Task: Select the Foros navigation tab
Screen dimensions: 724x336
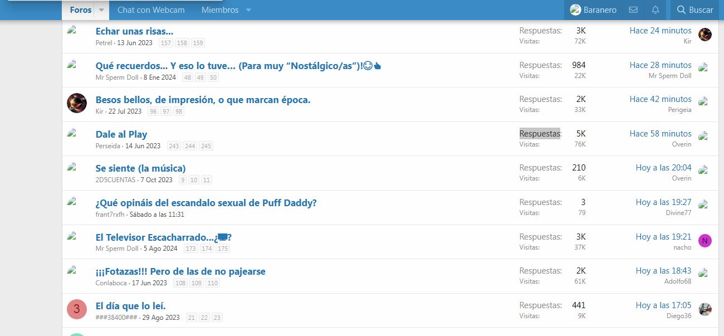Action: click(81, 10)
